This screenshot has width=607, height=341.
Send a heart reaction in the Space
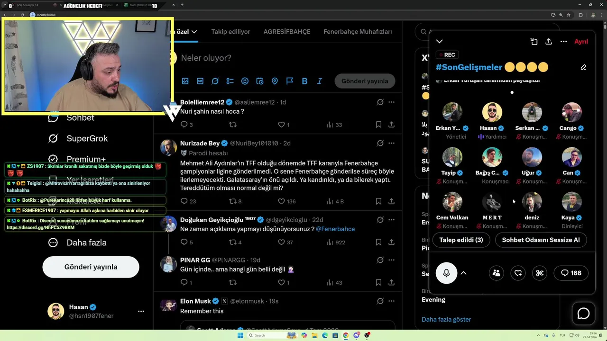(518, 273)
